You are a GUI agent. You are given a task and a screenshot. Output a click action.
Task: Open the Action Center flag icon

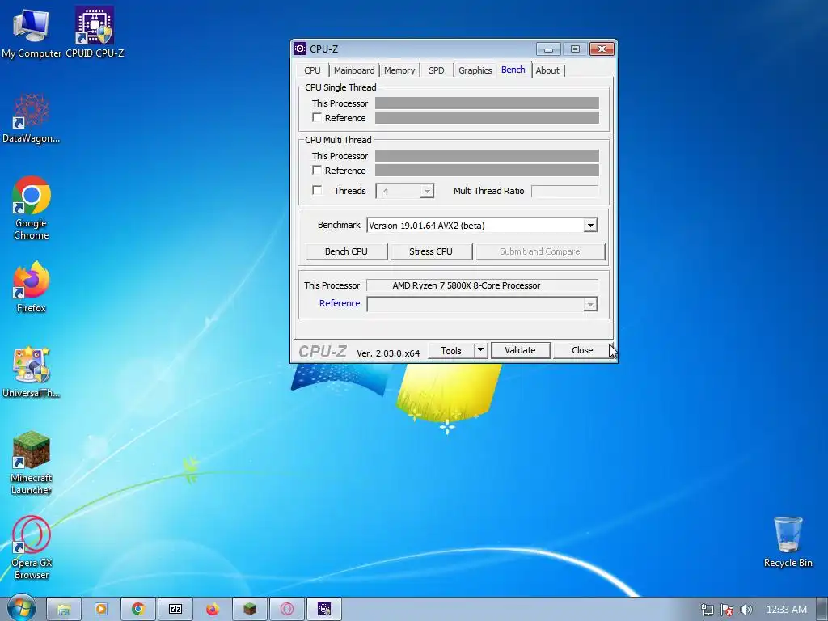click(x=727, y=610)
